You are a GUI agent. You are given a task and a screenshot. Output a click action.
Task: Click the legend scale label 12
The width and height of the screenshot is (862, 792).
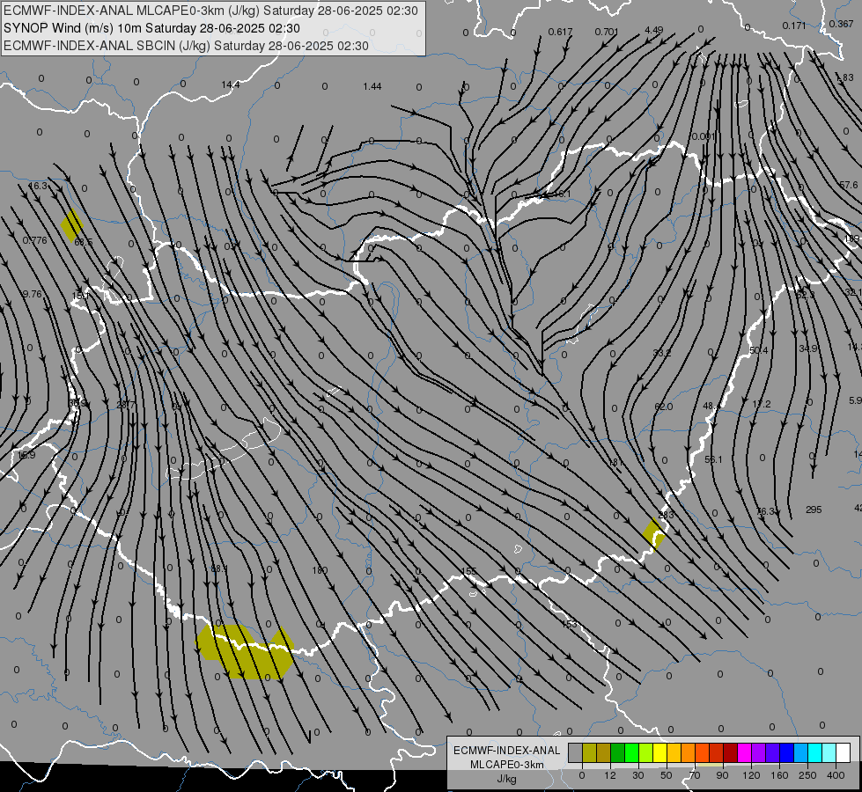click(x=609, y=775)
